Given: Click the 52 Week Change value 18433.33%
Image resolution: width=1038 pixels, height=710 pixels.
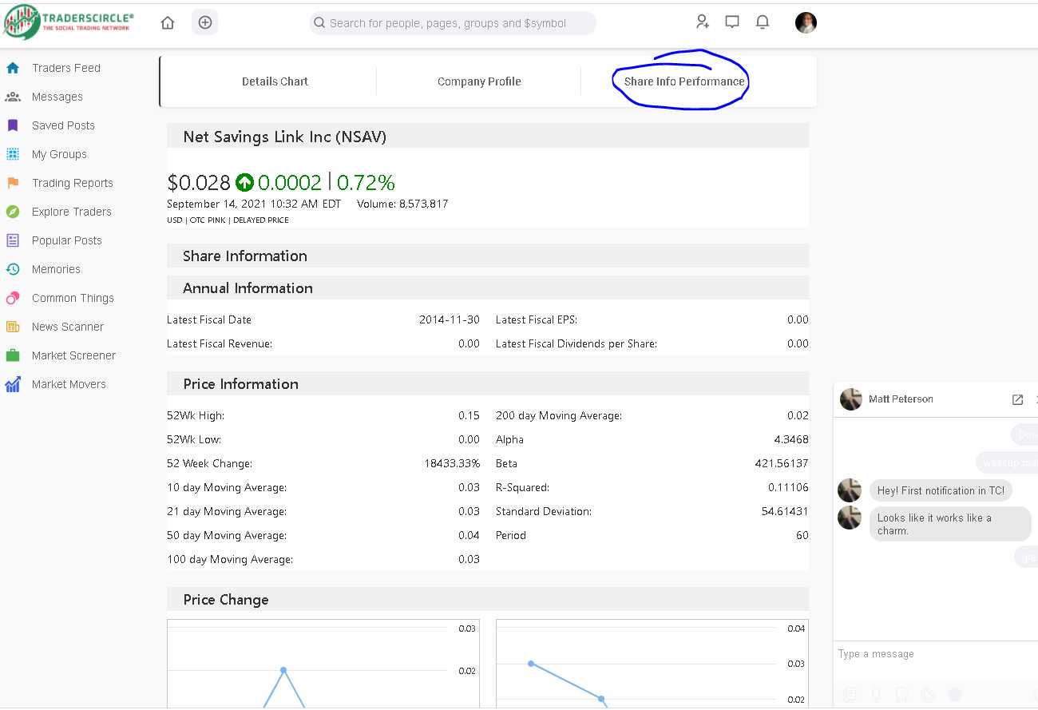Looking at the screenshot, I should click(452, 463).
